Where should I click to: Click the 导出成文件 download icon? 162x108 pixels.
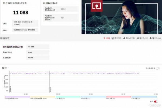pyautogui.click(x=124, y=38)
